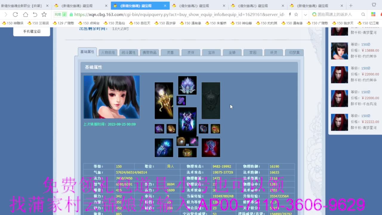Image resolution: width=382 pixels, height=215 pixels.
Task: Select the 妖灵 tab
Action: [274, 52]
